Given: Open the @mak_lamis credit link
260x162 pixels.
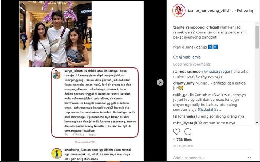Looking at the screenshot, I should pos(190,57).
